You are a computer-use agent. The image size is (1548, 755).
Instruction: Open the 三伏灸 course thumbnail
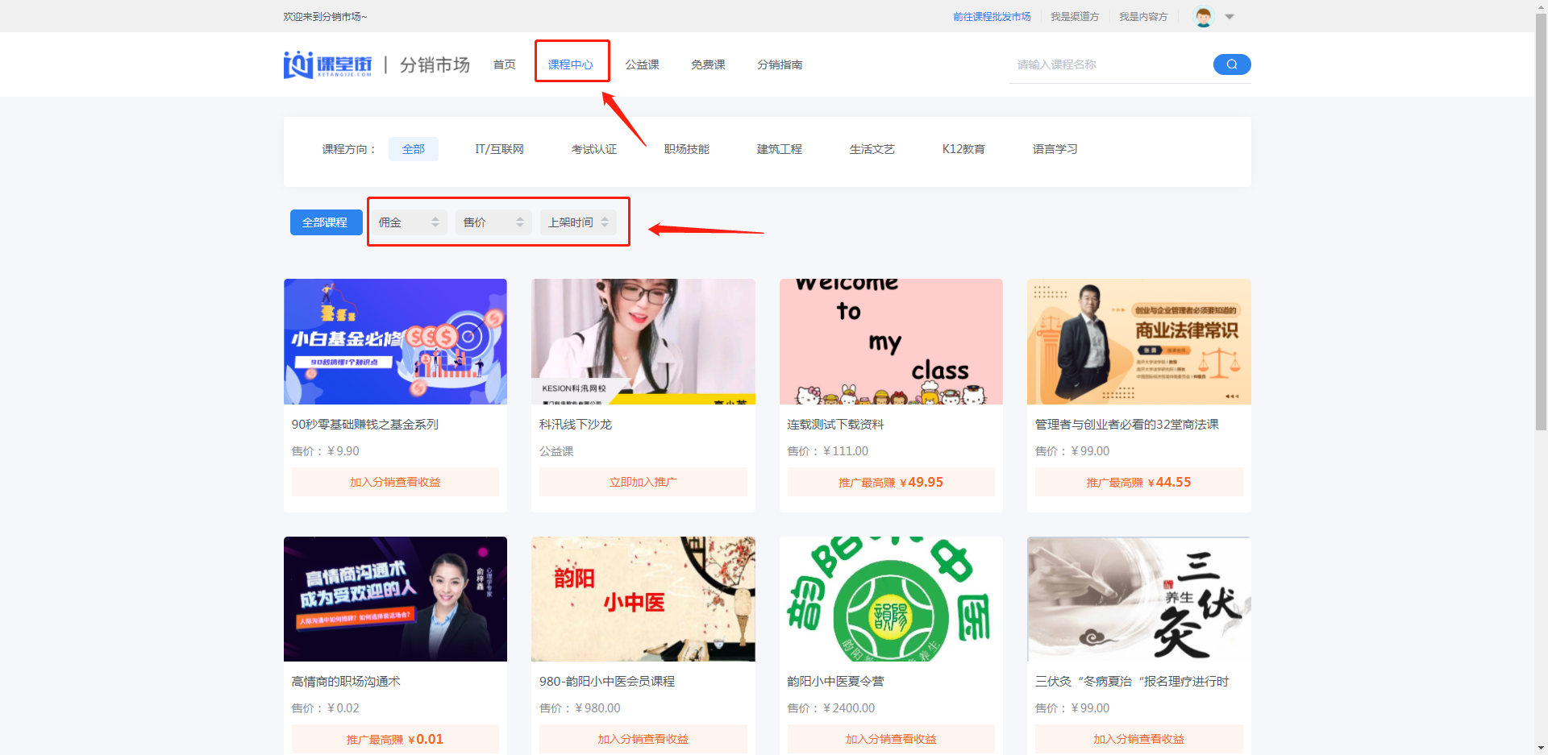pos(1139,599)
